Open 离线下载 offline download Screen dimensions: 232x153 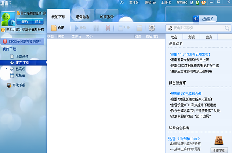coord(19,85)
